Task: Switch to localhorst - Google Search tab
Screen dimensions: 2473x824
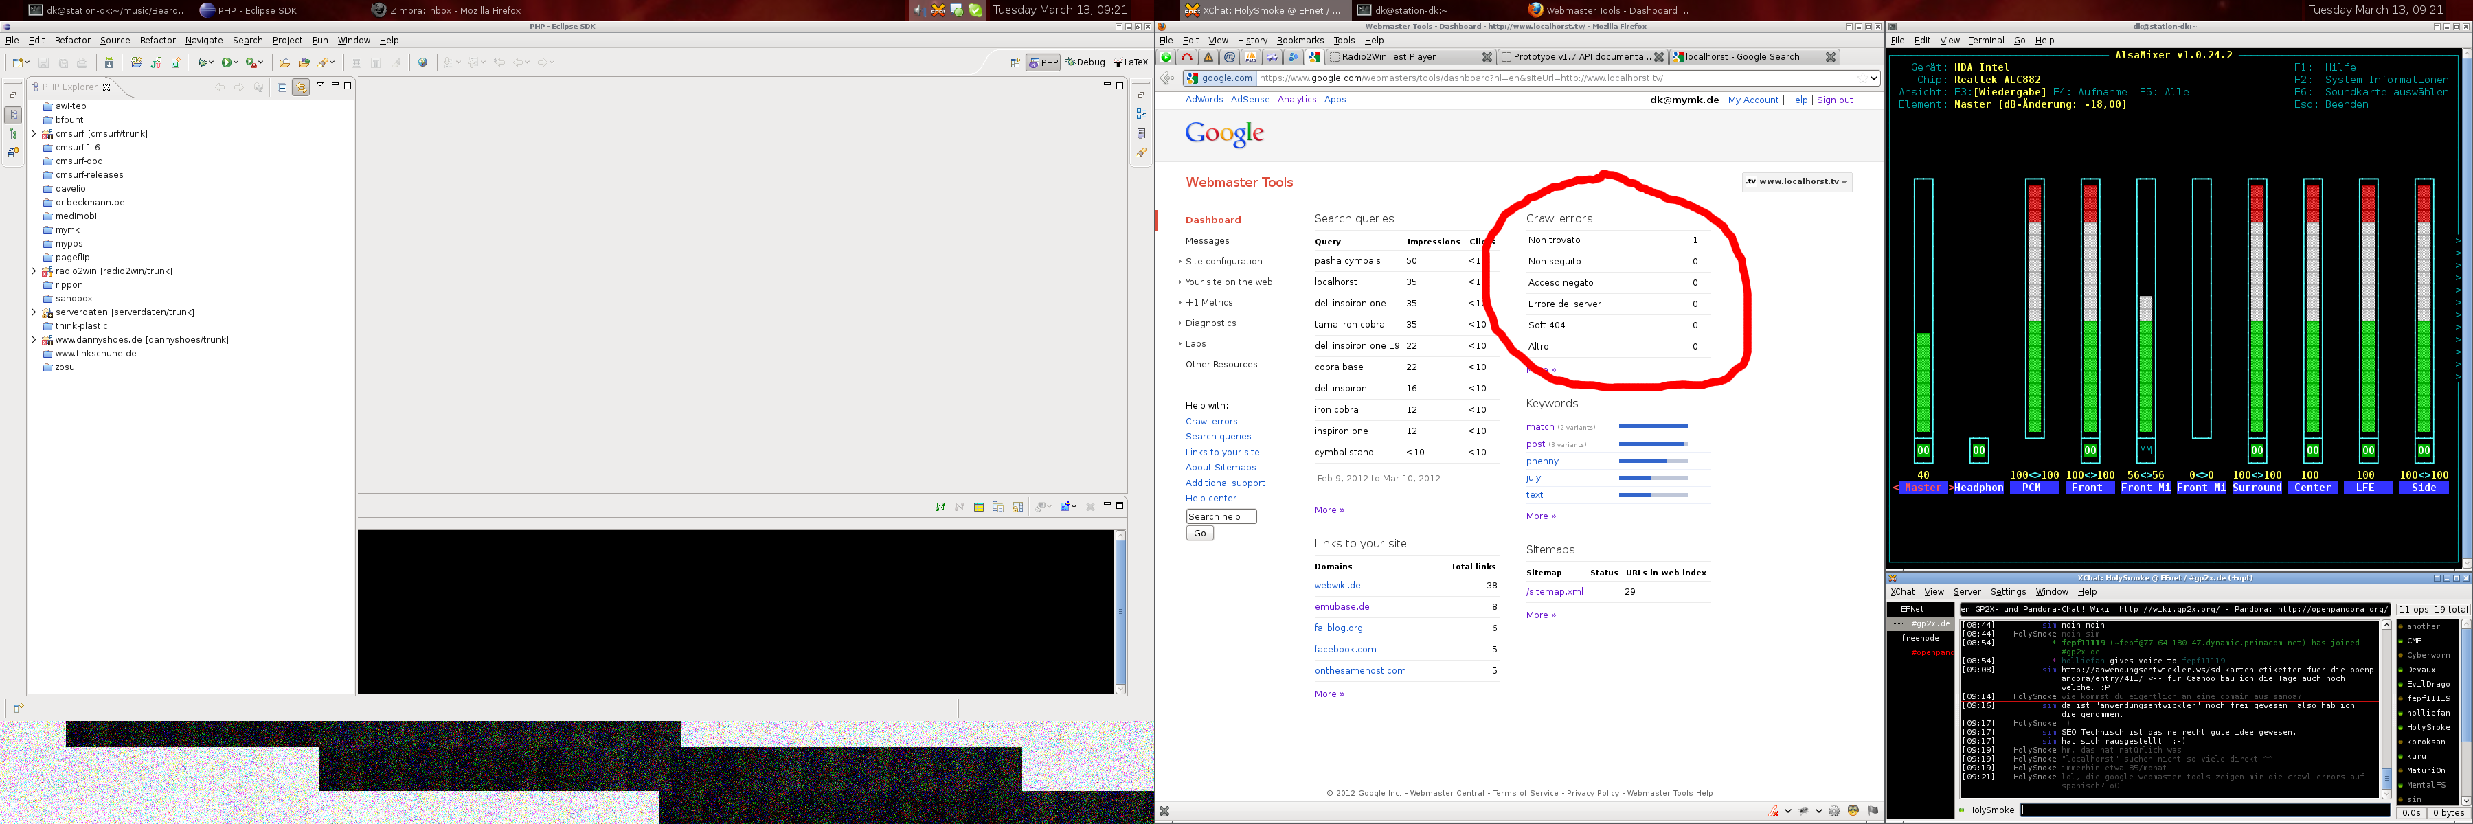Action: [x=1754, y=56]
